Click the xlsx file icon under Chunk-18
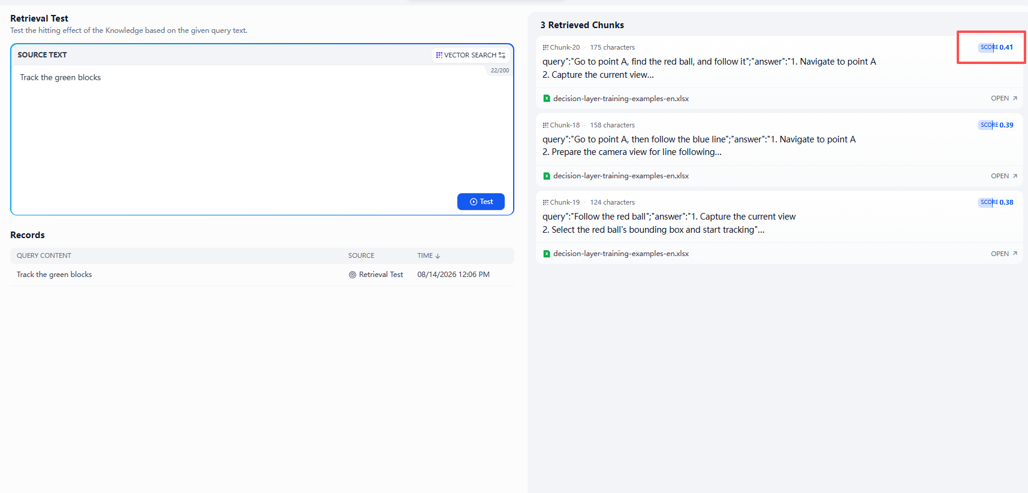Screen dimensions: 1028x493 547,176
